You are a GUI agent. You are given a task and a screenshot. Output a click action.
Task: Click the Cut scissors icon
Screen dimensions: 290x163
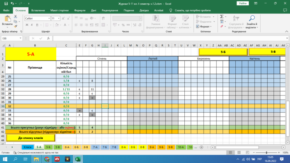click(x=15, y=17)
